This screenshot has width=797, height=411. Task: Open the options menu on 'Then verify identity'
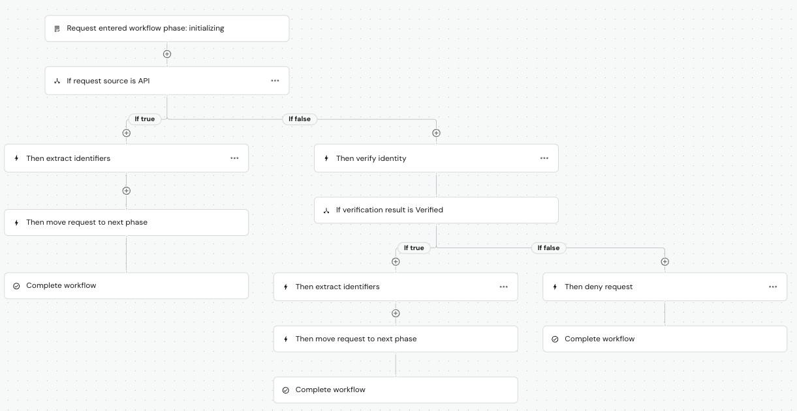[544, 158]
